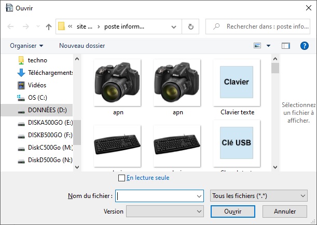
Task: Click the Back navigation arrow
Action: click(11, 27)
